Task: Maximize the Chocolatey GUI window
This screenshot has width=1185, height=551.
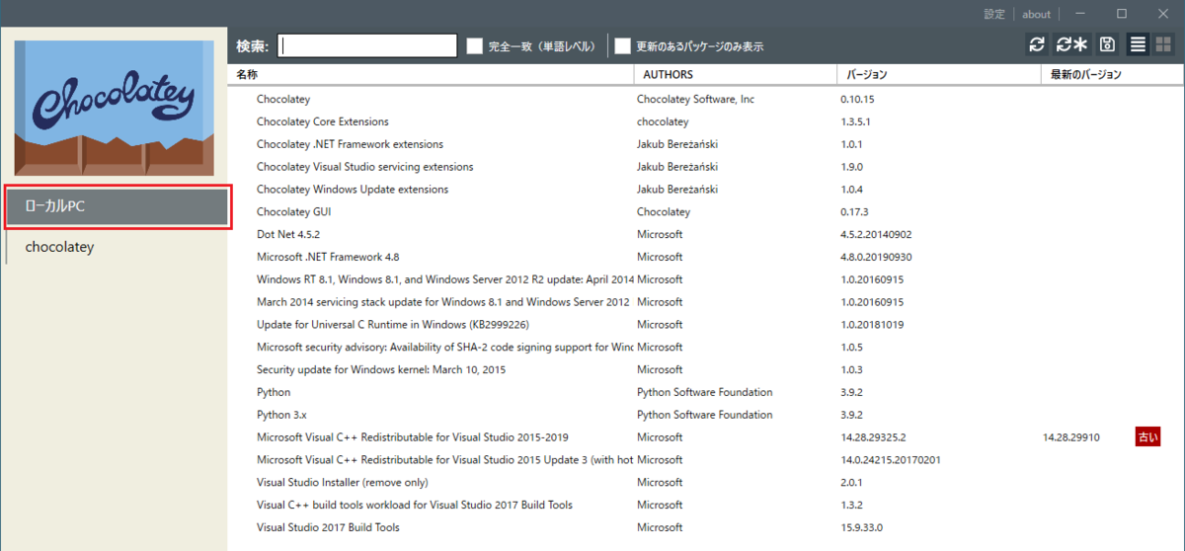Action: 1122,14
